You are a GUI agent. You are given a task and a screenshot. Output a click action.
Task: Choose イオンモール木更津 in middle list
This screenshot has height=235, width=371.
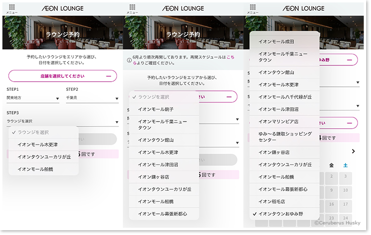164,152
